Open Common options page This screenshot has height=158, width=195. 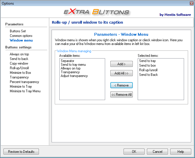coord(21,36)
